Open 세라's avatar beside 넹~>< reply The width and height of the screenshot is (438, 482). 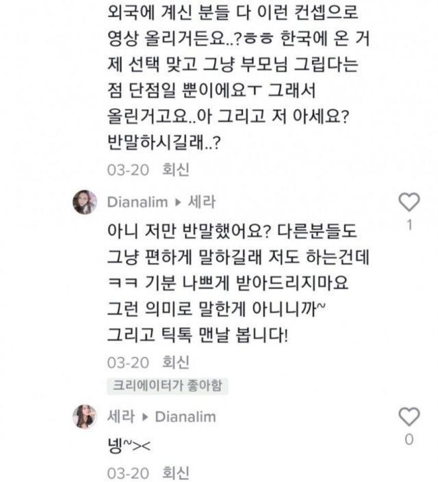(x=85, y=416)
